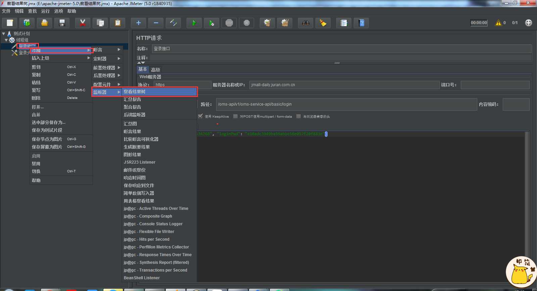537x291 pixels.
Task: Expand the 断言 submenu
Action: (107, 50)
